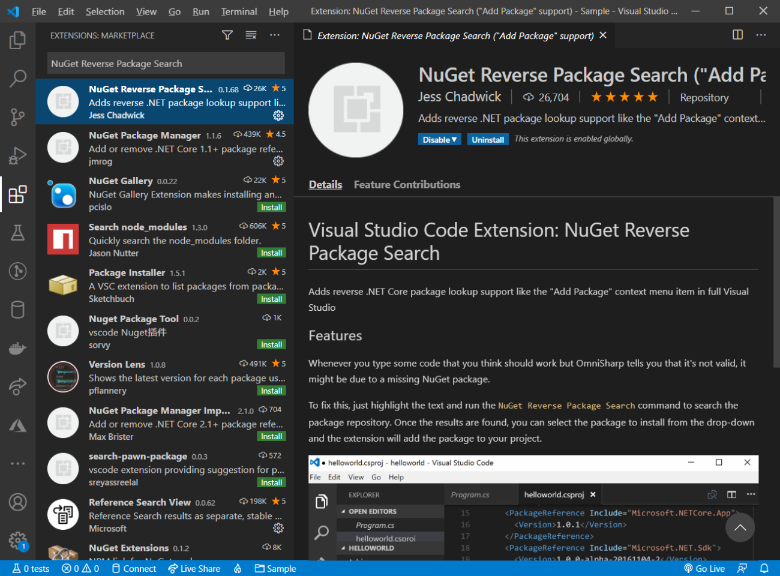Open Run and Debug view
The height and width of the screenshot is (576, 780).
click(17, 155)
